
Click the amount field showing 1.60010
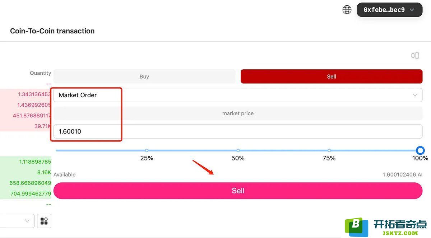pyautogui.click(x=238, y=131)
